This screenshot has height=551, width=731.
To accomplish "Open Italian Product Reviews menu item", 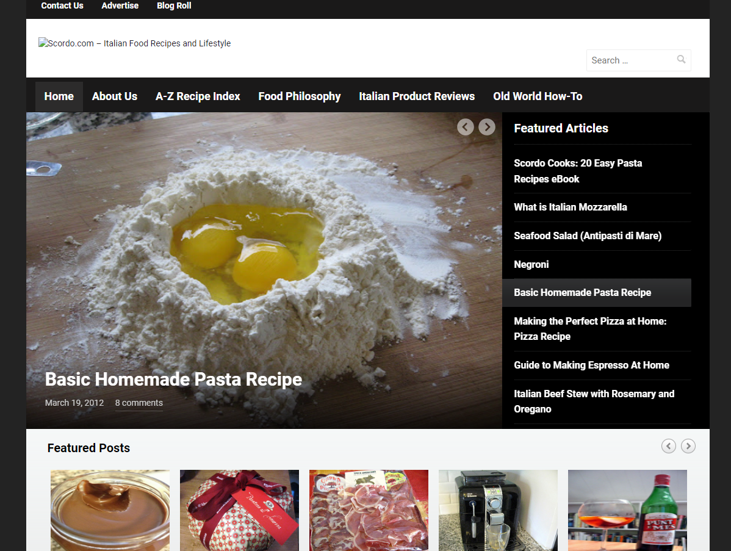I will (417, 96).
